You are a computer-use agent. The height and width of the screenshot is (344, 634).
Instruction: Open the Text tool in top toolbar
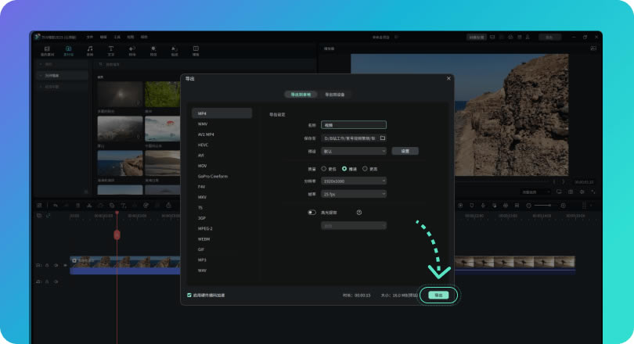[x=110, y=50]
